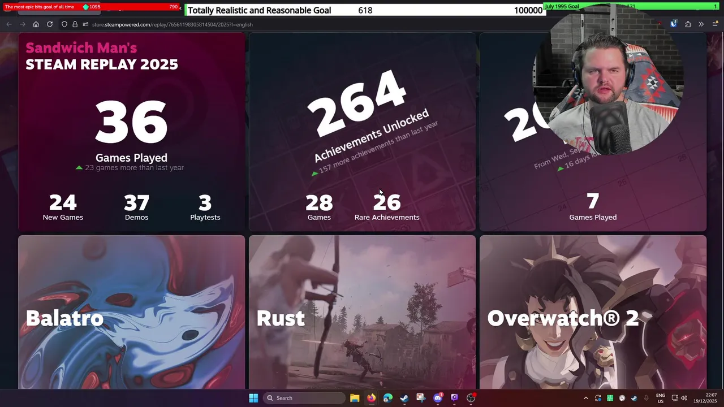Click the July 1995 Goal bar
This screenshot has width=724, height=407.
pos(631,7)
